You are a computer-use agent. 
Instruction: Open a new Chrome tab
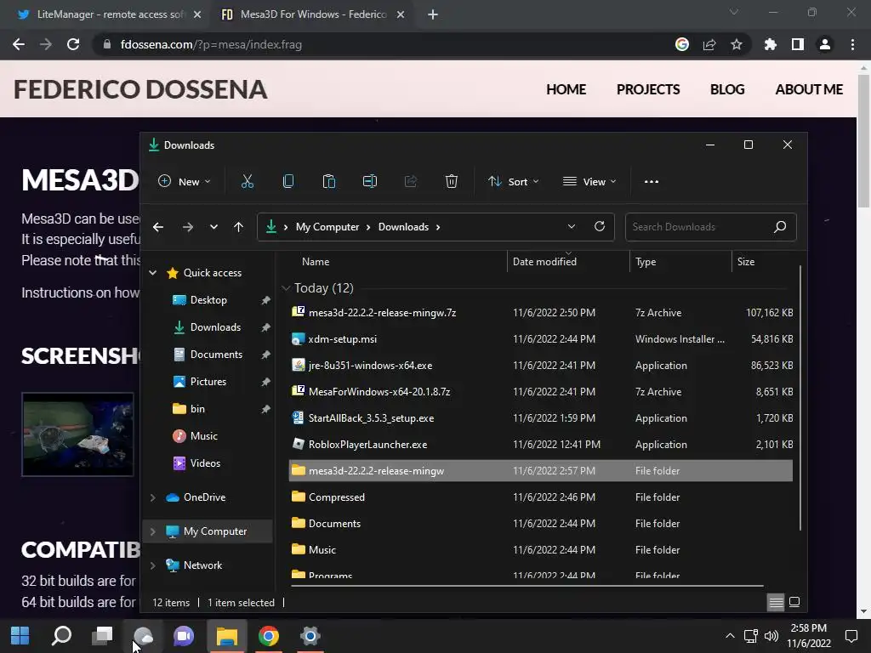(433, 14)
